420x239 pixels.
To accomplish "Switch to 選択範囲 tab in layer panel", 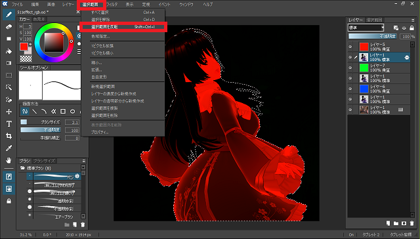I will pos(375,20).
